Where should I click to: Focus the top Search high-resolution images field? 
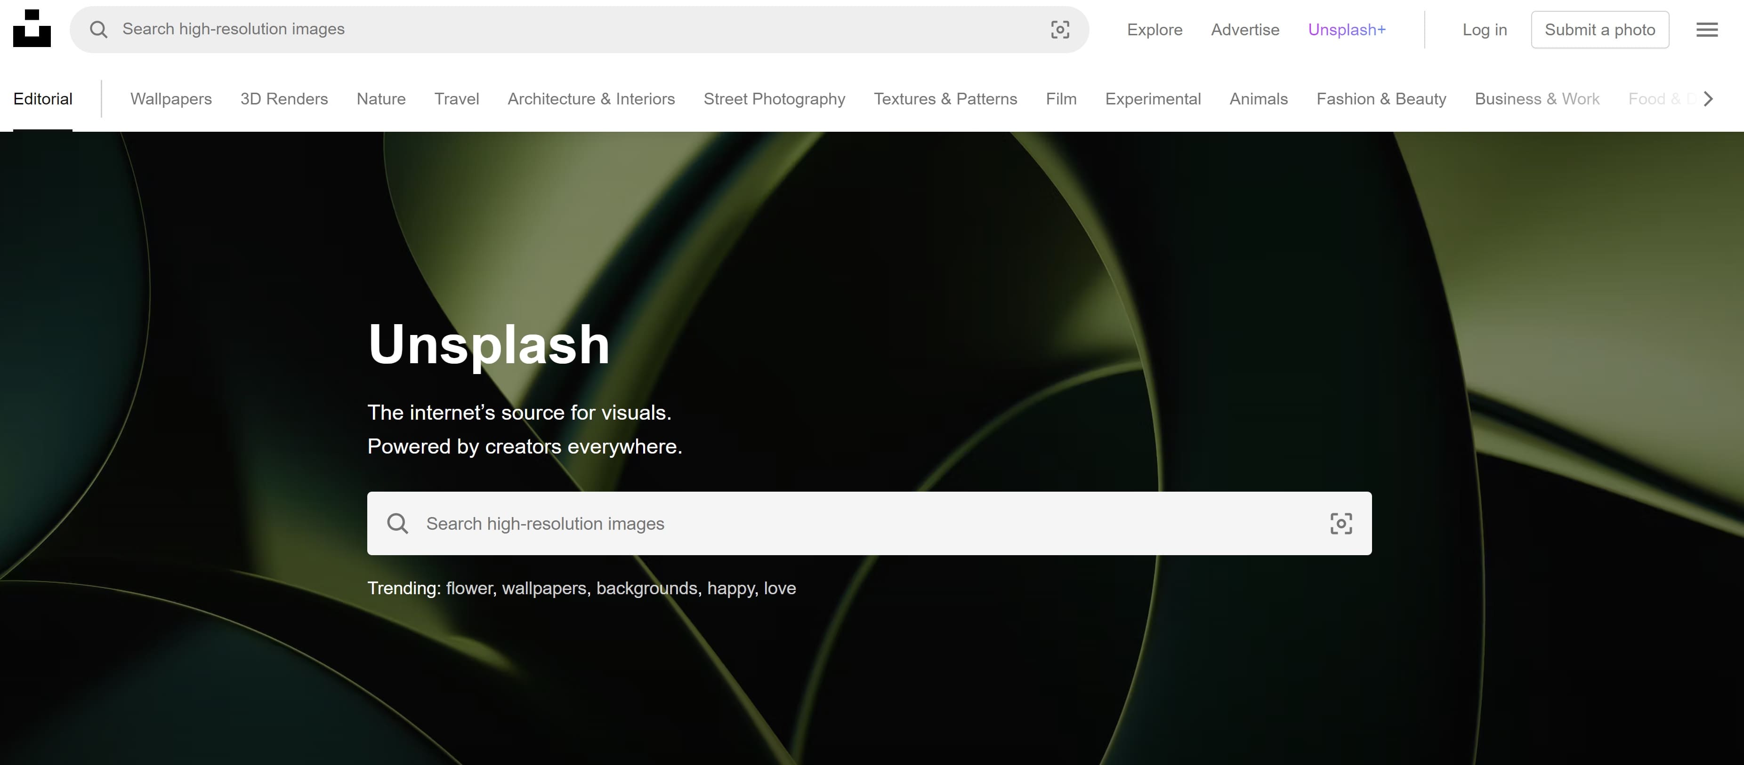[579, 29]
